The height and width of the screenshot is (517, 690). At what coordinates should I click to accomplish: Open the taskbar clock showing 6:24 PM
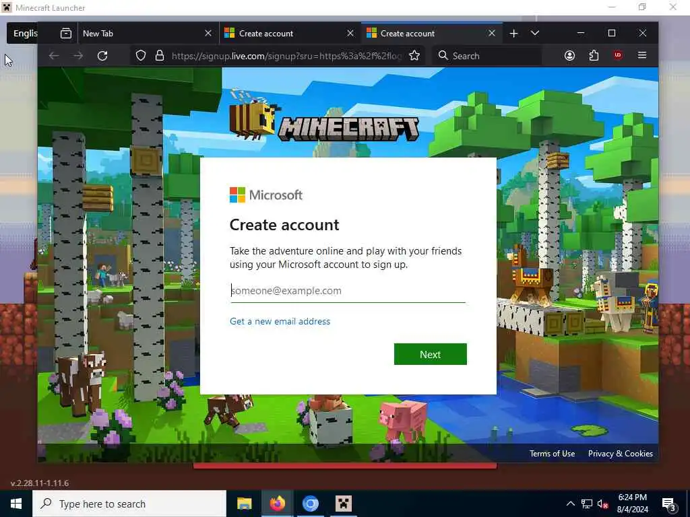(x=632, y=504)
